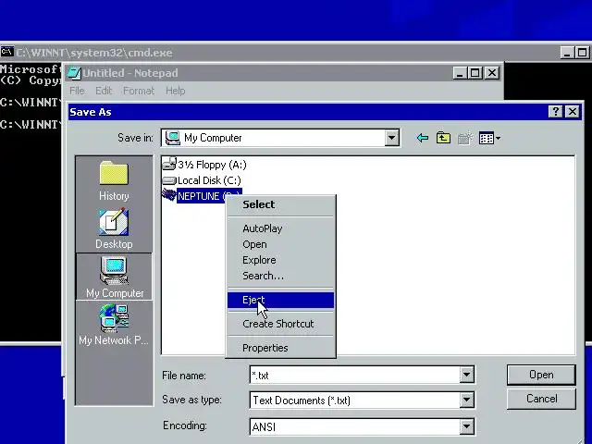This screenshot has width=592, height=444.
Task: Choose Explore from the context menu
Action: coord(280,260)
